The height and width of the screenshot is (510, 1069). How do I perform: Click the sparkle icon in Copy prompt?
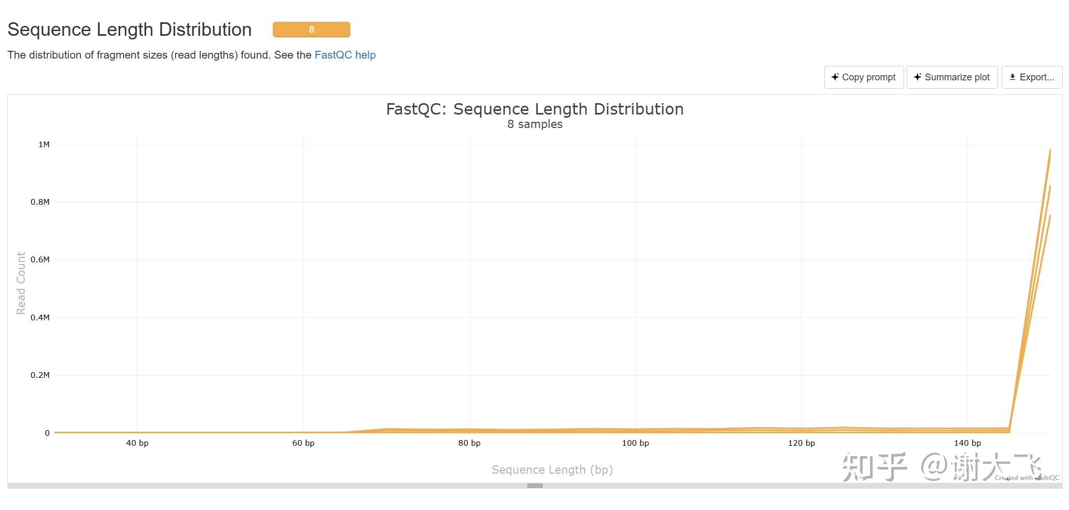(835, 77)
